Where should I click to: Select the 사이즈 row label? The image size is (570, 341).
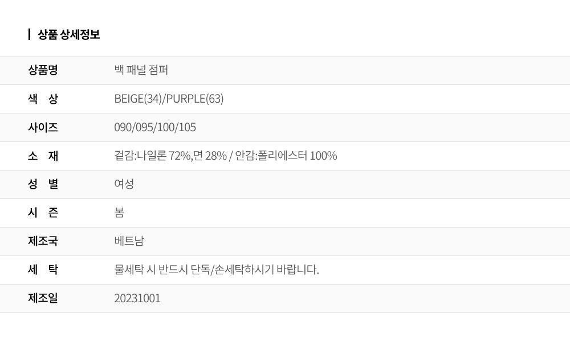43,127
